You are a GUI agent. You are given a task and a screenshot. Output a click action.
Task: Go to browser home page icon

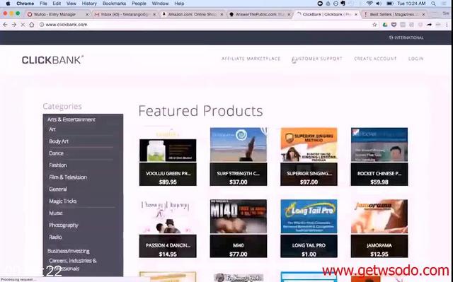tap(32, 25)
